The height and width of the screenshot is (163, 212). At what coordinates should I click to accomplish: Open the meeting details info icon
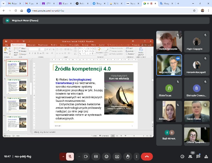coord(182,157)
